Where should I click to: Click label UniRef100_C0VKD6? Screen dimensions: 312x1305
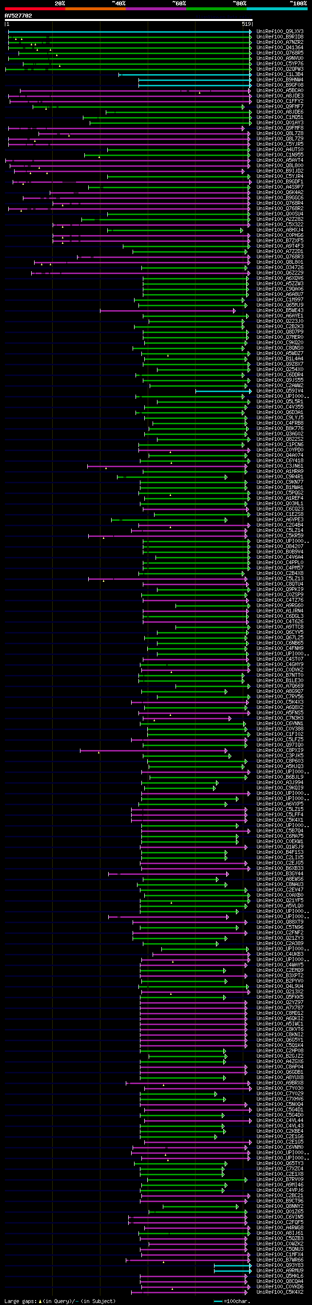point(280,1287)
